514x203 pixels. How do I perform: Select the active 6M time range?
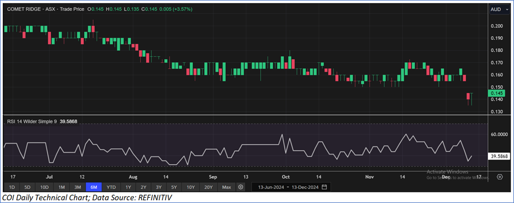pos(94,188)
